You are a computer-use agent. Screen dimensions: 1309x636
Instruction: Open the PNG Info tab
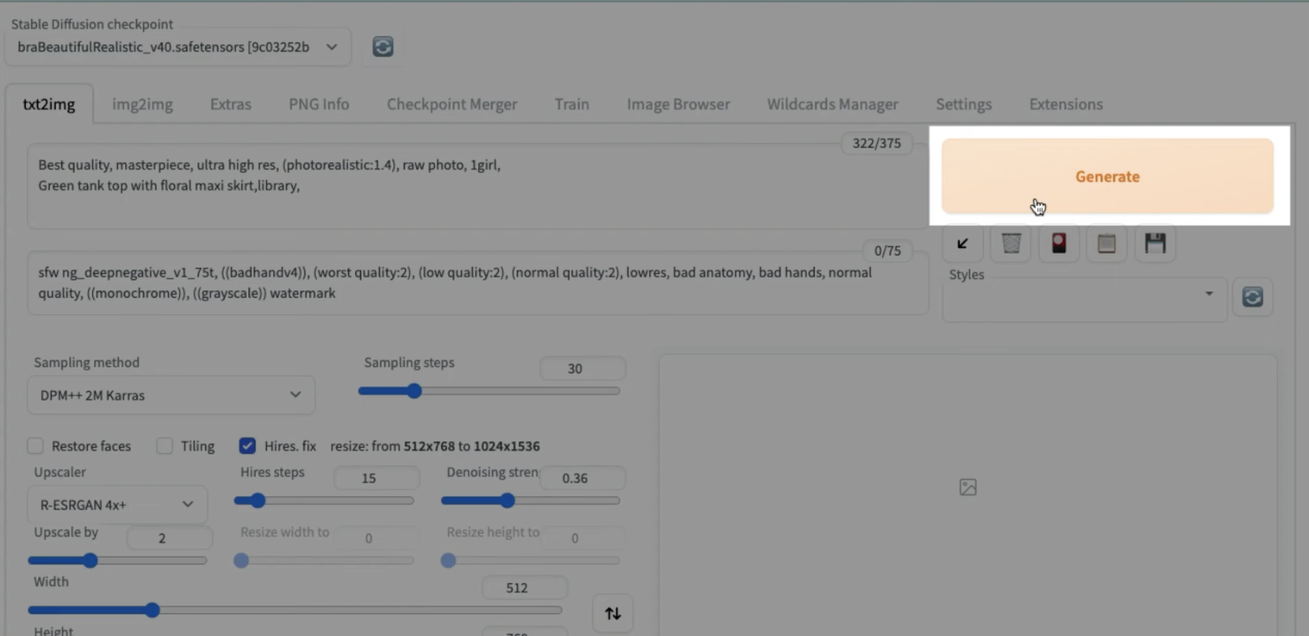tap(319, 104)
